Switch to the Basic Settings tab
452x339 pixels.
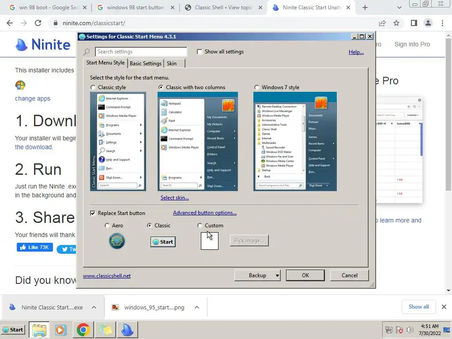click(x=146, y=64)
